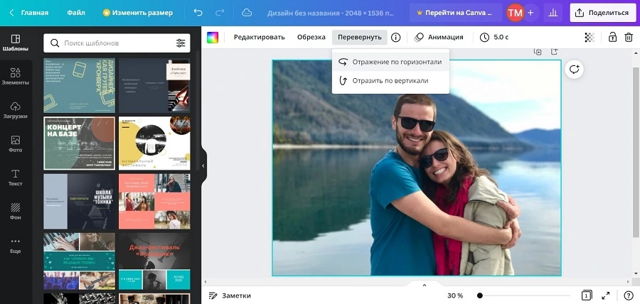Viewport: 640px width, 304px height.
Task: Choose the dark piano template thumbnail
Action: pyautogui.click(x=154, y=85)
